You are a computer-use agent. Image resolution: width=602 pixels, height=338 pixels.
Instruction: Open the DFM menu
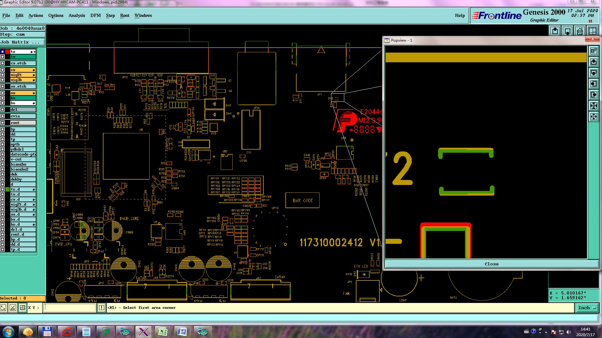coord(95,15)
